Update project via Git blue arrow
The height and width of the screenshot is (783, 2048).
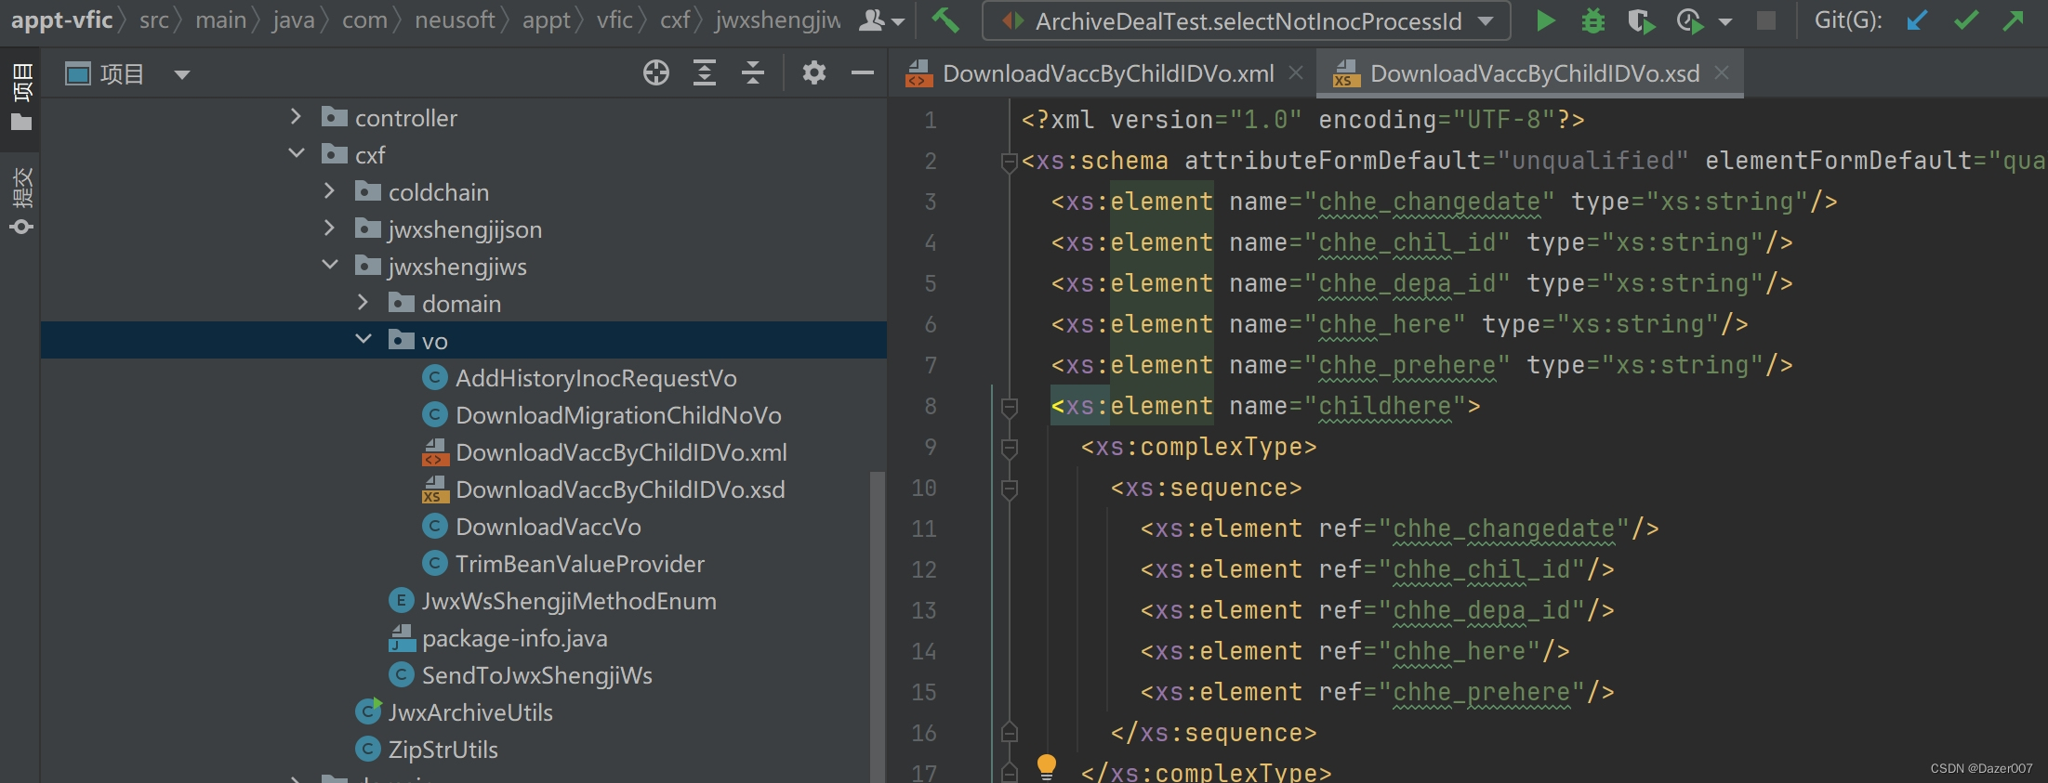pos(1917,20)
